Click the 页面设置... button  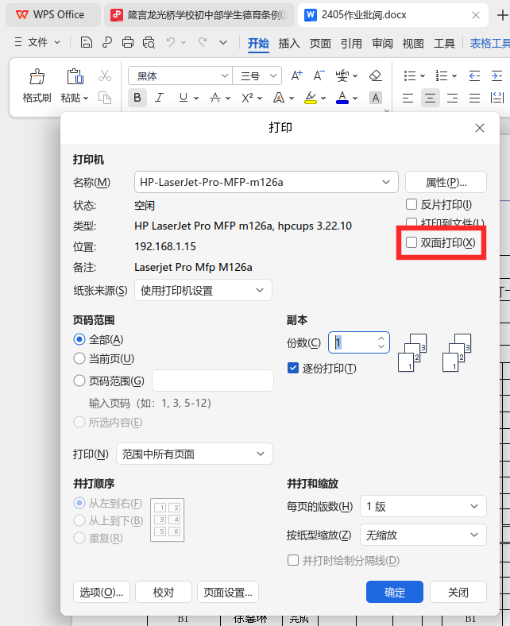point(228,592)
